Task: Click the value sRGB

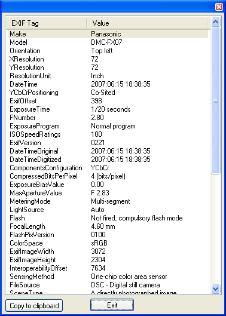Action: point(99,243)
